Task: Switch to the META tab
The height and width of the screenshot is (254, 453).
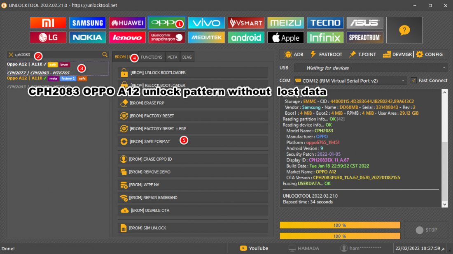Action: click(x=172, y=57)
